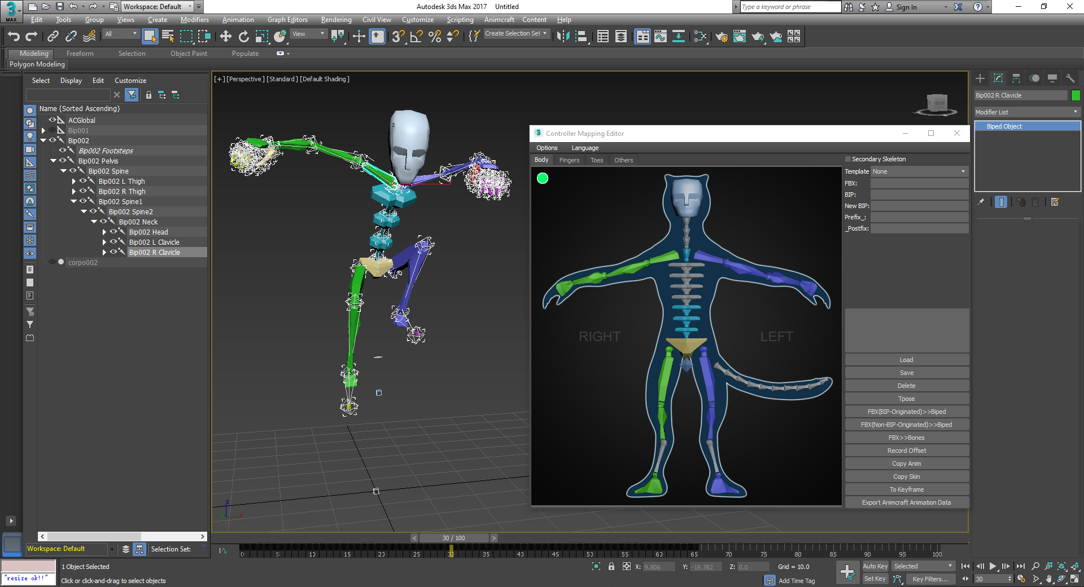
Task: Expand the Bip002 L Thigh node
Action: click(74, 182)
